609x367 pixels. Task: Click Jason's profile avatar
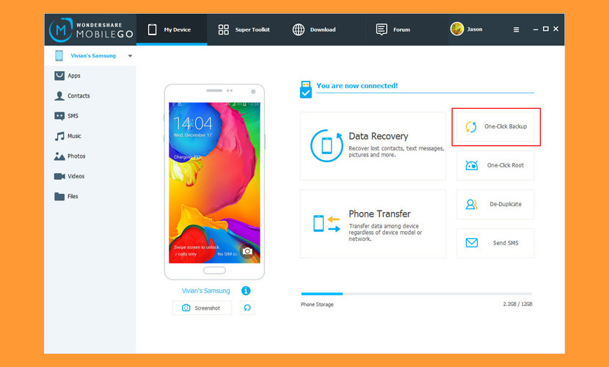pos(456,29)
